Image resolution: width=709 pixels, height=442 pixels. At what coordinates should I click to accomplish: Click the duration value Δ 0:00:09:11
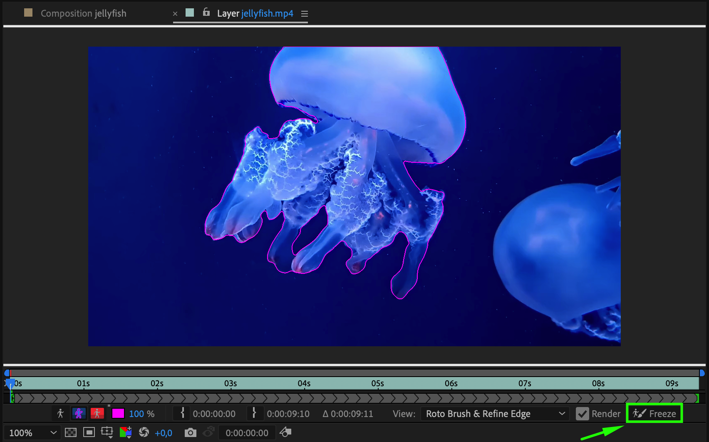[348, 414]
